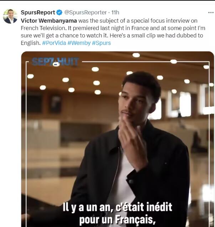Click the subtitle line "pour un Français,"
This screenshot has height=227, width=215.
(118, 220)
